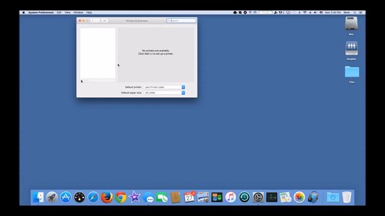Select the Files folder on desktop
The height and width of the screenshot is (216, 385).
coord(352,72)
